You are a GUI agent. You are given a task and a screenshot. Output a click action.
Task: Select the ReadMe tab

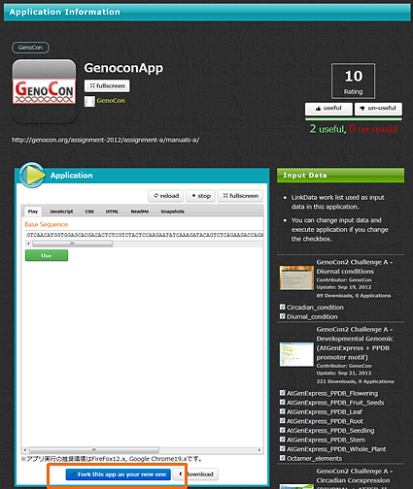pos(140,212)
